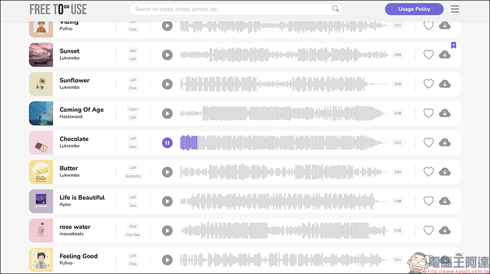This screenshot has height=274, width=490.
Task: Pause the Chocolate track
Action: [x=167, y=143]
